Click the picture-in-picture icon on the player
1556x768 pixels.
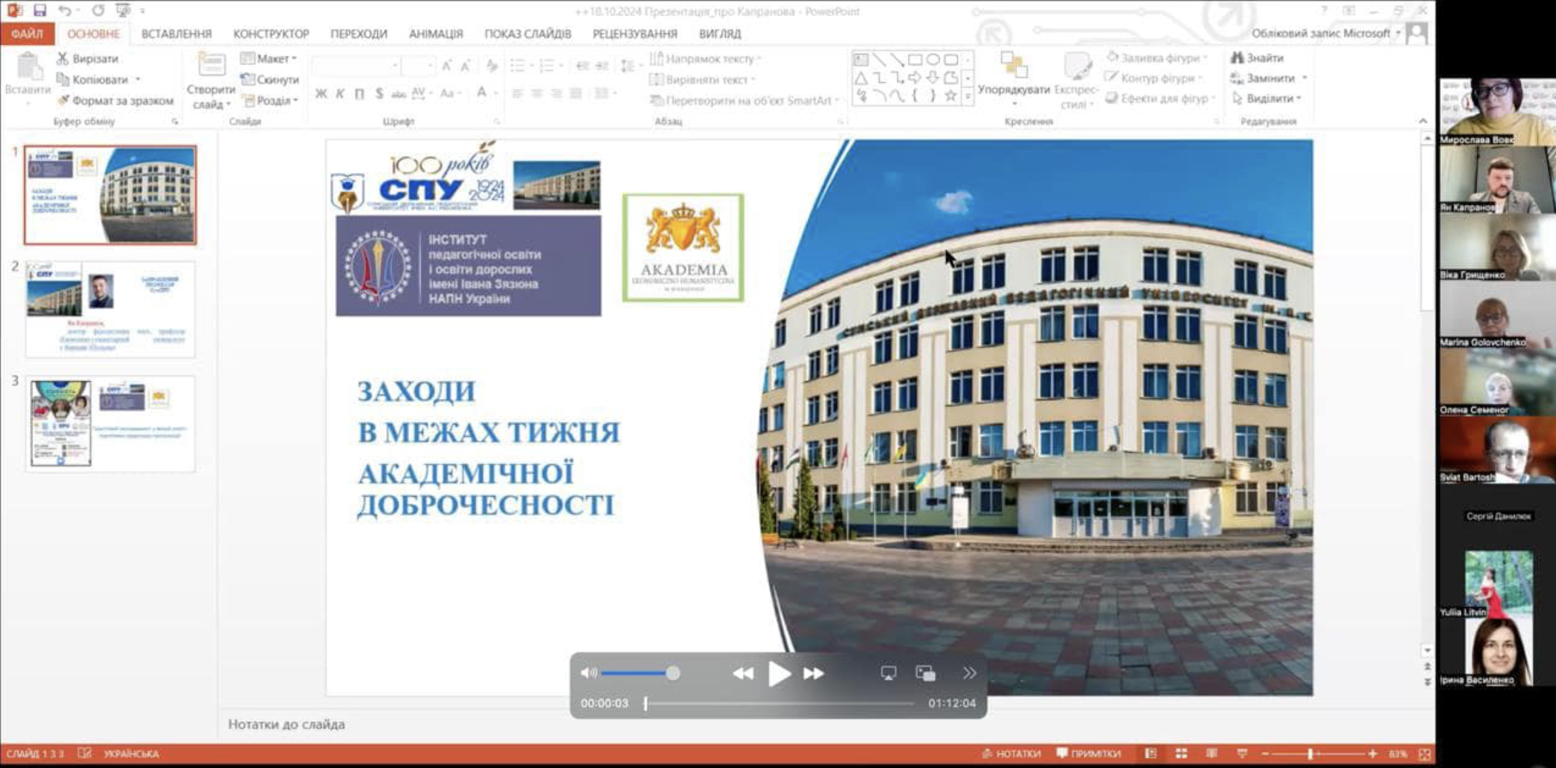coord(925,673)
